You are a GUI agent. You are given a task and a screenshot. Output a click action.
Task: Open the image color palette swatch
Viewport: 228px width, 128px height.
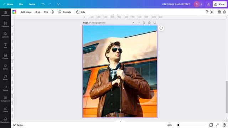point(14,12)
